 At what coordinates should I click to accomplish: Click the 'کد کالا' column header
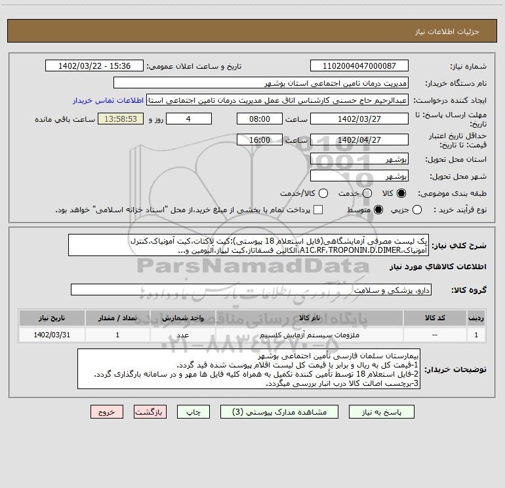(435, 318)
